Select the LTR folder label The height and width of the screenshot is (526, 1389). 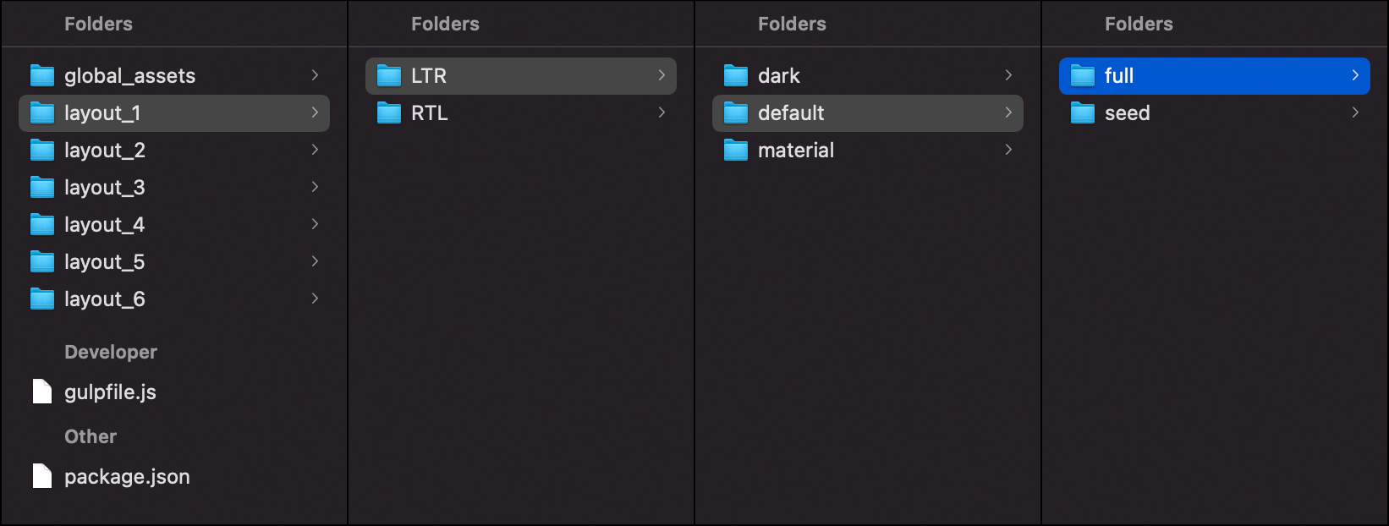point(429,76)
